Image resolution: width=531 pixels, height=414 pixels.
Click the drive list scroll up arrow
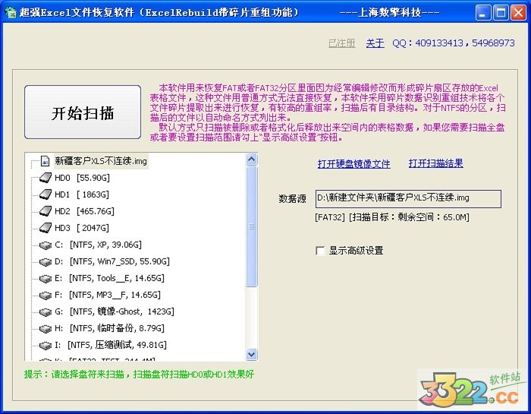click(x=251, y=160)
